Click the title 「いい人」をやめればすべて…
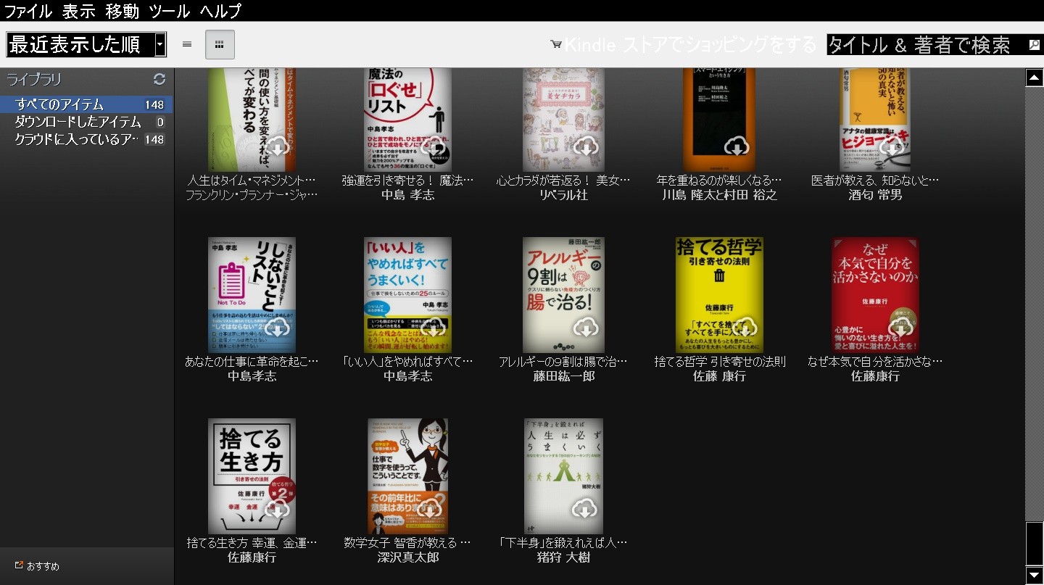This screenshot has width=1044, height=585. [x=407, y=361]
